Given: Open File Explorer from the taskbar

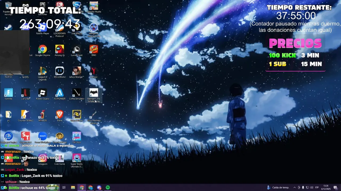Looking at the screenshot, I should (73, 188).
